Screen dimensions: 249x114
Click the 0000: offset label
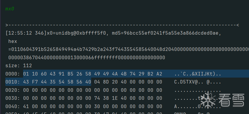point(13,74)
